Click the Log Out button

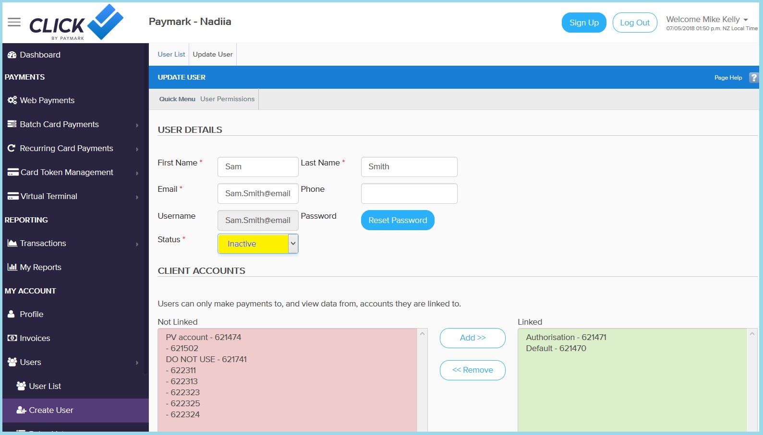pos(635,23)
